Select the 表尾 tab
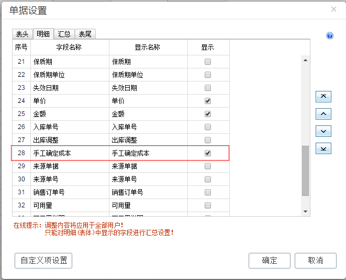Viewport: 346px width, 280px height. point(85,34)
